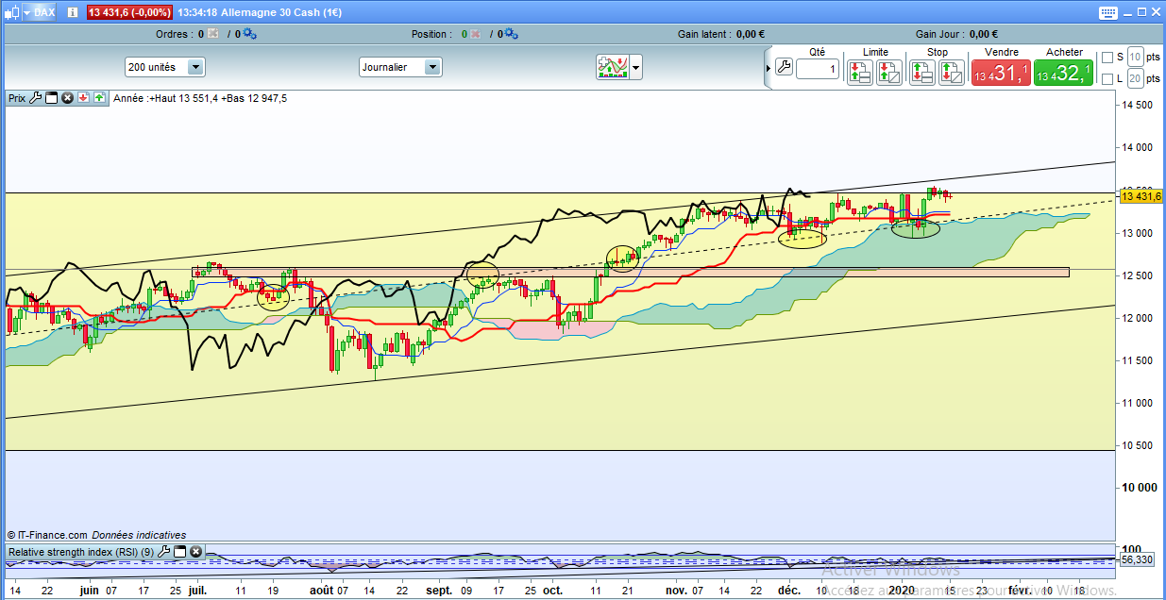Screen dimensions: 1166x600
Task: Expand the 200 unités dropdown
Action: [x=195, y=67]
